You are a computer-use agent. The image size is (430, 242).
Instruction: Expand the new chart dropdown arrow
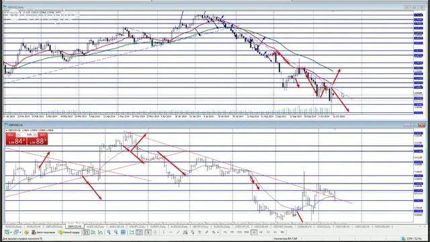11,233
